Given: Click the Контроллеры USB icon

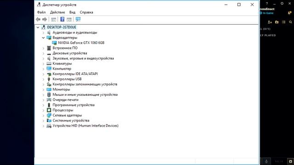Looking at the screenshot, I should pyautogui.click(x=49, y=79).
